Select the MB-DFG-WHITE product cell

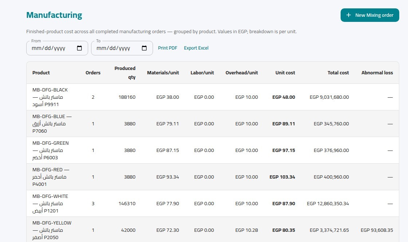pyautogui.click(x=53, y=203)
